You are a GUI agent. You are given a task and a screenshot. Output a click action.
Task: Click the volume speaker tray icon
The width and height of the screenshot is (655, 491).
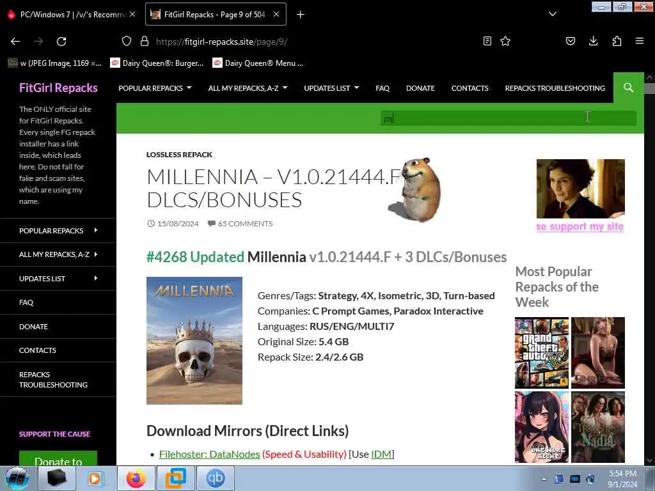coord(590,479)
